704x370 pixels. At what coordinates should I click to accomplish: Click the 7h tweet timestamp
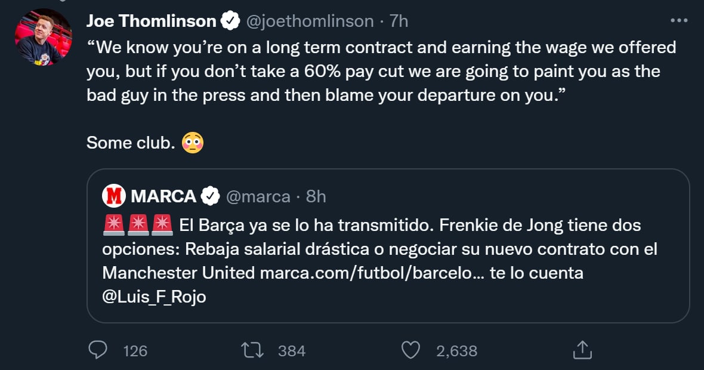click(399, 21)
